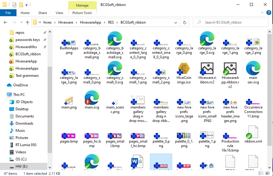Select category_small_0.svg file
This screenshot has width=273, height=176.
[115, 73]
